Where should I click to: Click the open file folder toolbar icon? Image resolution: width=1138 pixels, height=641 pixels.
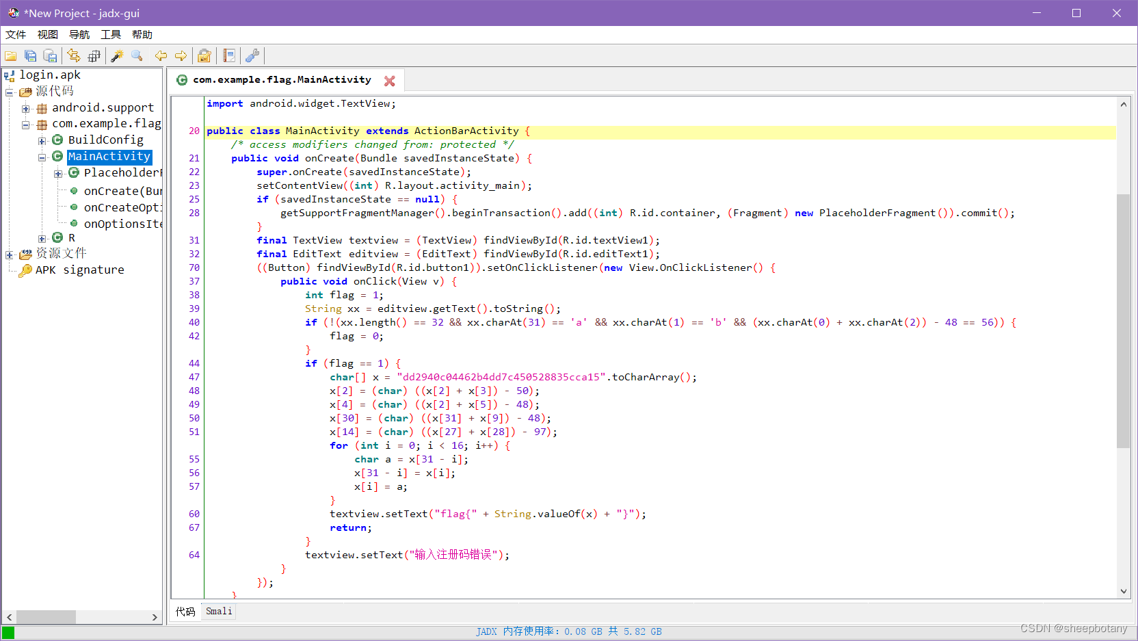[x=11, y=56]
